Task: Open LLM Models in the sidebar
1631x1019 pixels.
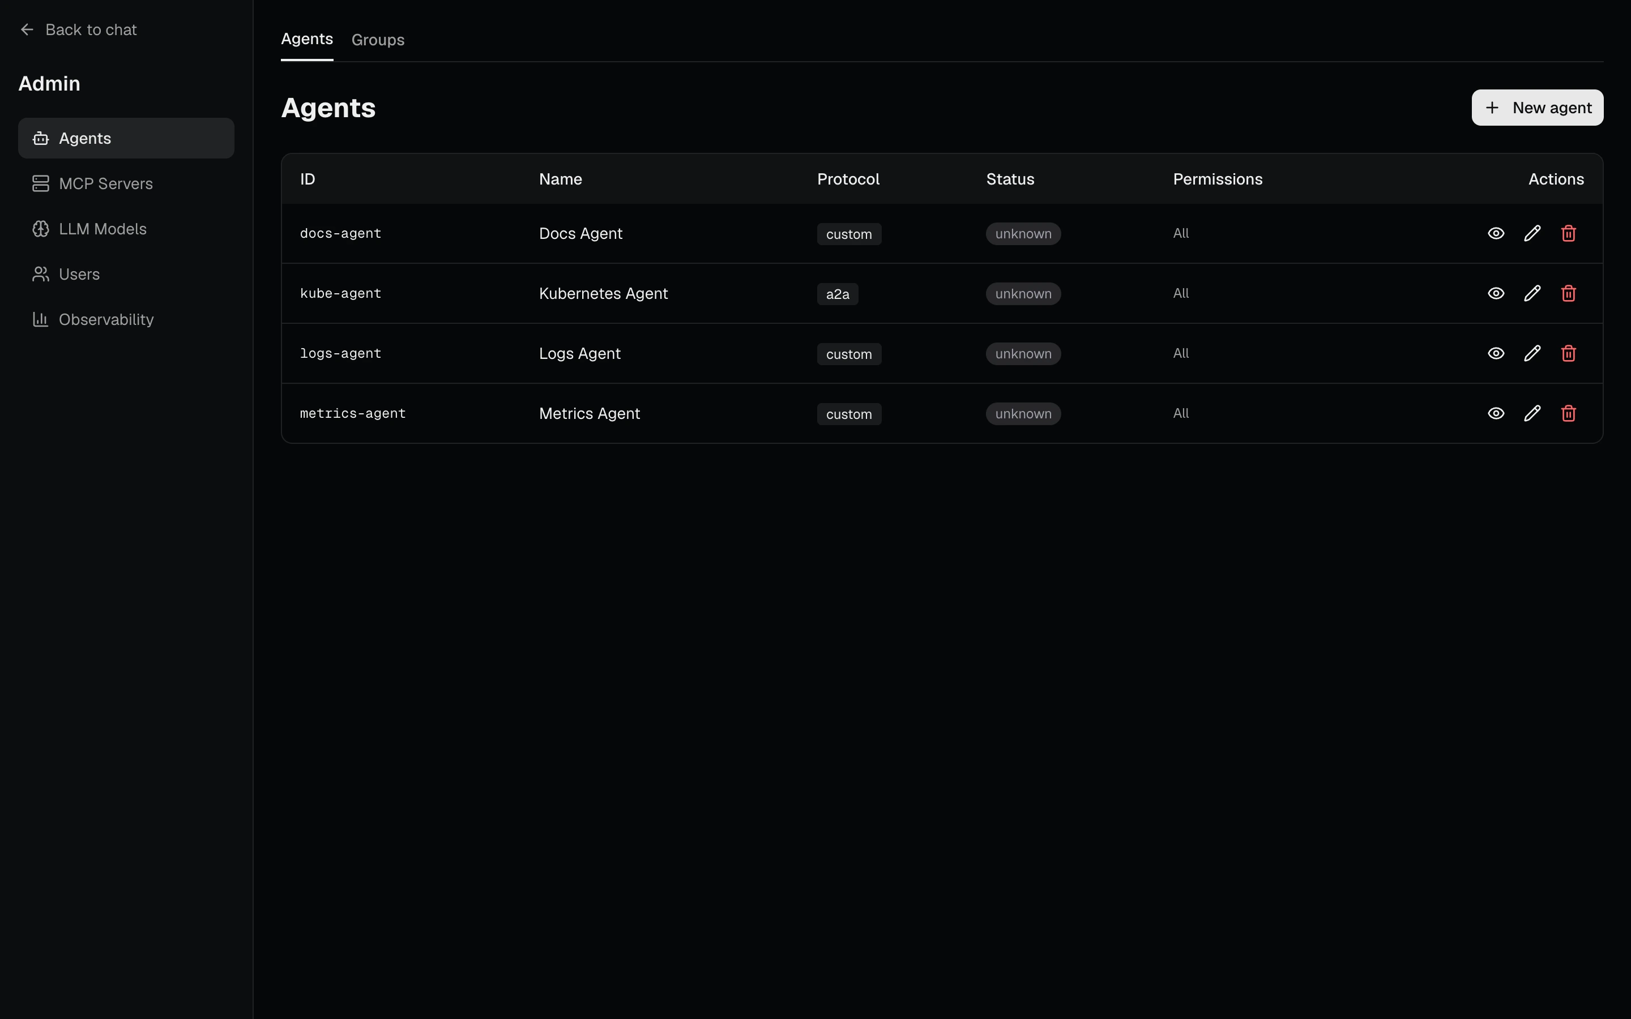Action: pyautogui.click(x=126, y=229)
